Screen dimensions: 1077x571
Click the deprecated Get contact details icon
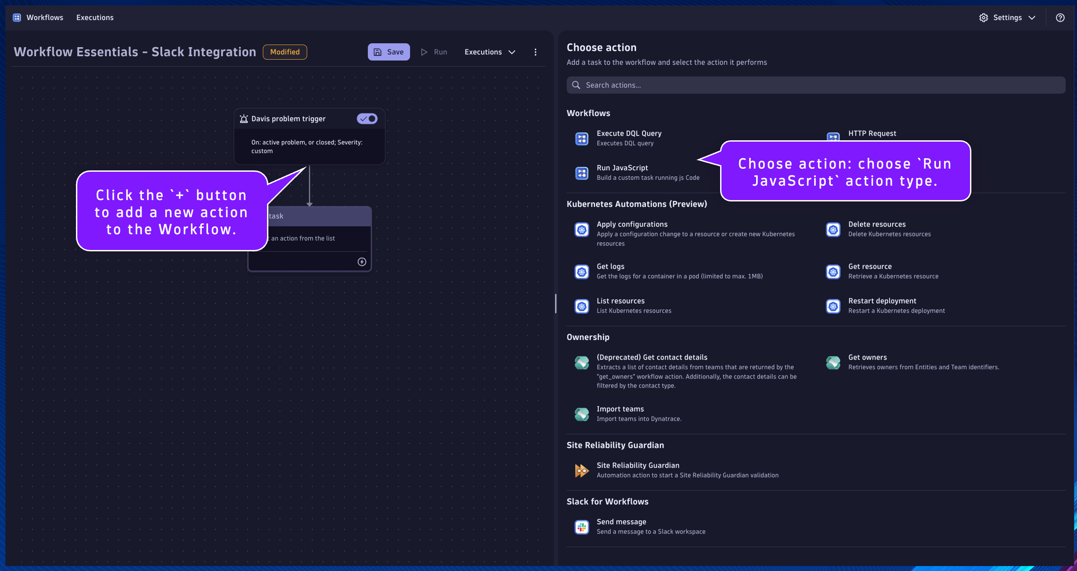pyautogui.click(x=582, y=363)
